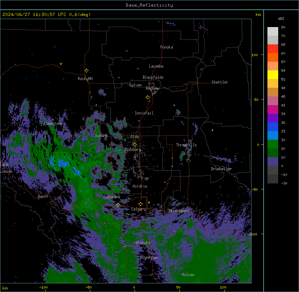This screenshot has height=292, width=299.
Task: Click the Ponoka city label
Action: (166, 47)
